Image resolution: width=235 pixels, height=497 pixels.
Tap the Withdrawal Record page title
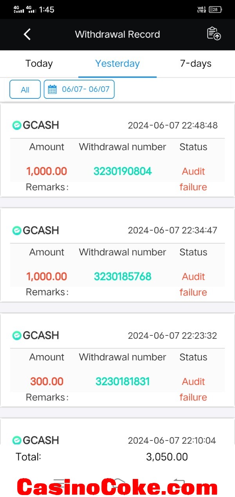pos(117,35)
